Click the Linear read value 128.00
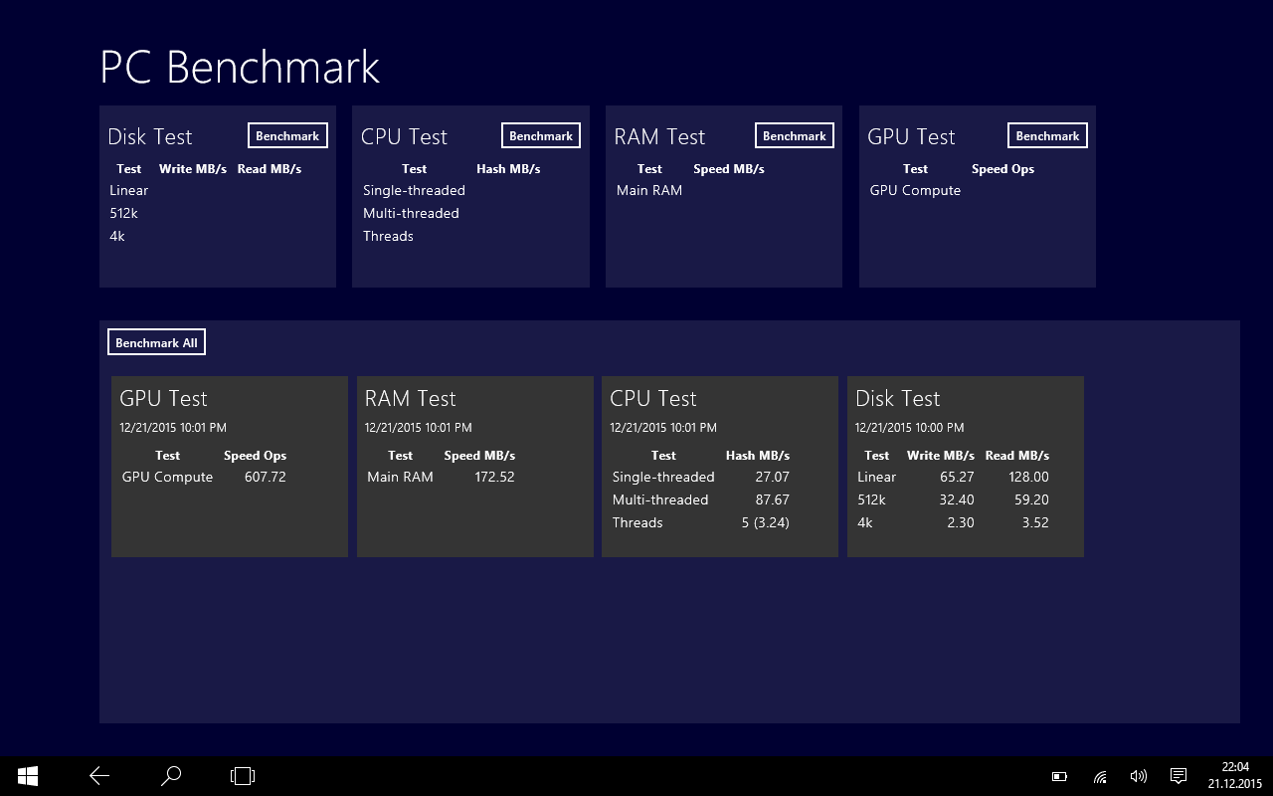This screenshot has height=796, width=1273. [1028, 478]
